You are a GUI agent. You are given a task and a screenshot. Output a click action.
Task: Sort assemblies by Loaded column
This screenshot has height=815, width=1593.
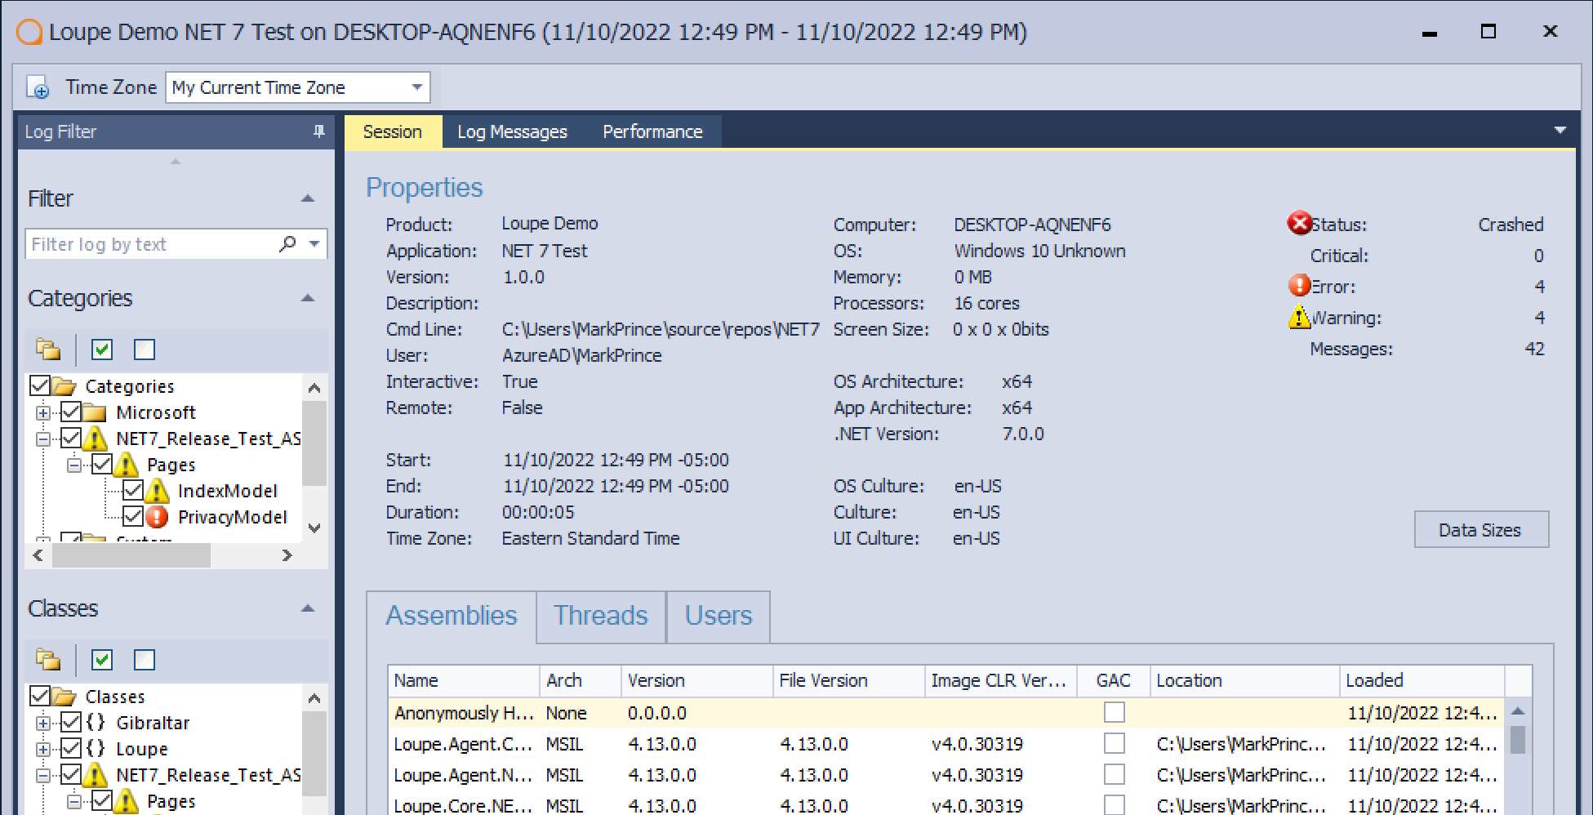1422,680
